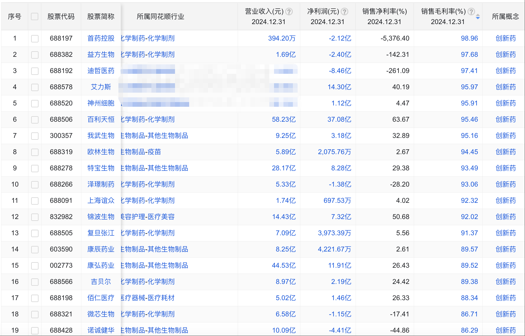Click gross margin value 92.02
Screen dimensions: 525x336
[x=469, y=217]
